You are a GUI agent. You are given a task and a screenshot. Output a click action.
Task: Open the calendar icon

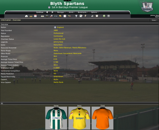tap(35, 16)
